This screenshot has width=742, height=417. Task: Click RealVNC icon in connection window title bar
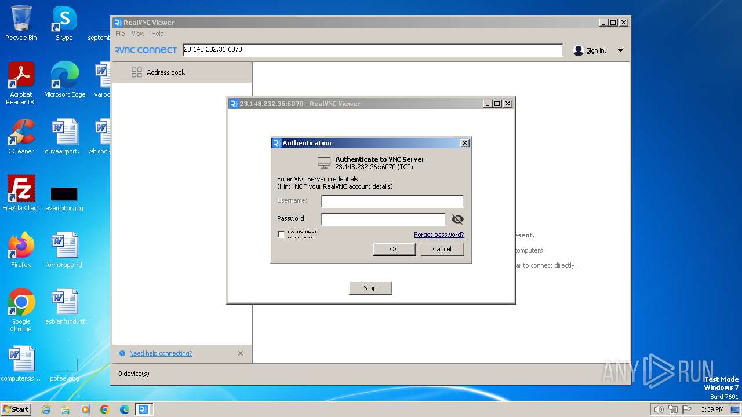(234, 104)
